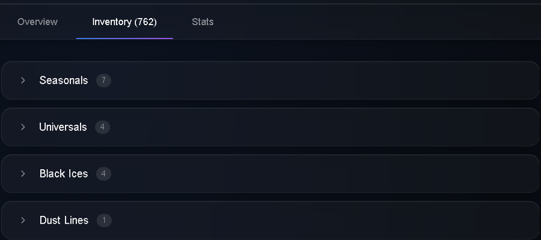Toggle the Dust Lines chevron arrow
The height and width of the screenshot is (240, 541).
(23, 220)
